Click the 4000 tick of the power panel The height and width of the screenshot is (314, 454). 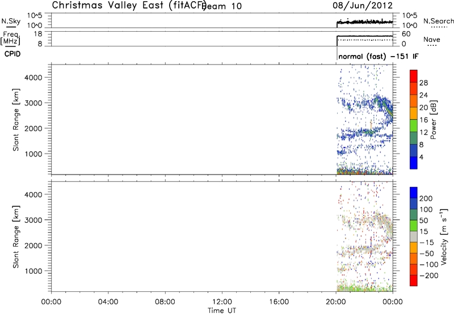click(x=33, y=78)
